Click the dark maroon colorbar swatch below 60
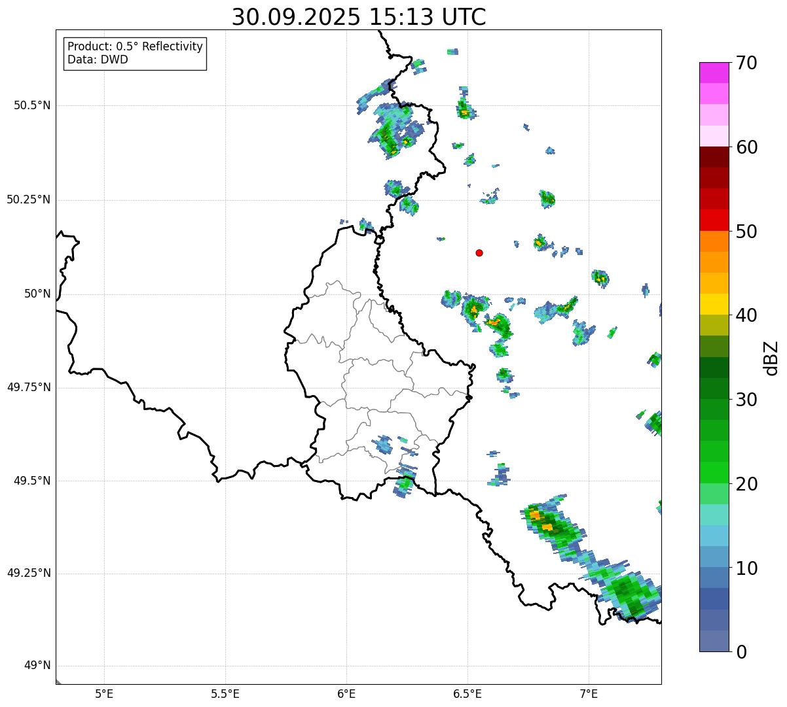The image size is (787, 707). coord(714,157)
